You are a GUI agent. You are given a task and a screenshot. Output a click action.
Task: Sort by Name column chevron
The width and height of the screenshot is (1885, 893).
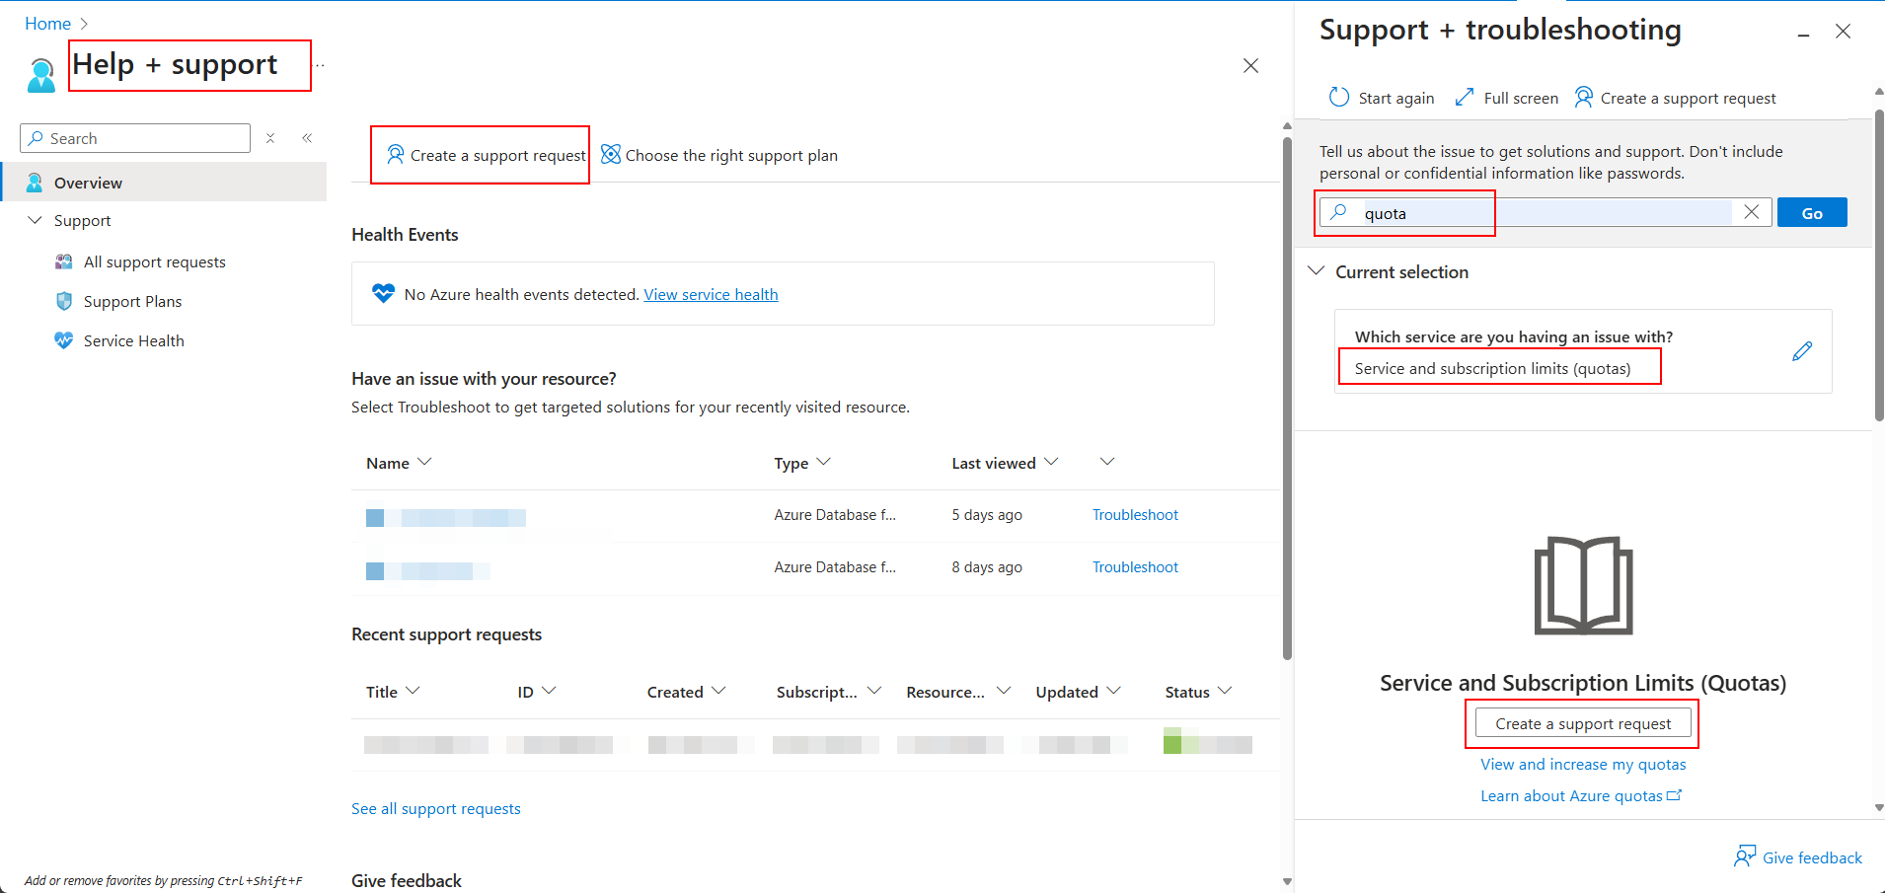point(424,462)
